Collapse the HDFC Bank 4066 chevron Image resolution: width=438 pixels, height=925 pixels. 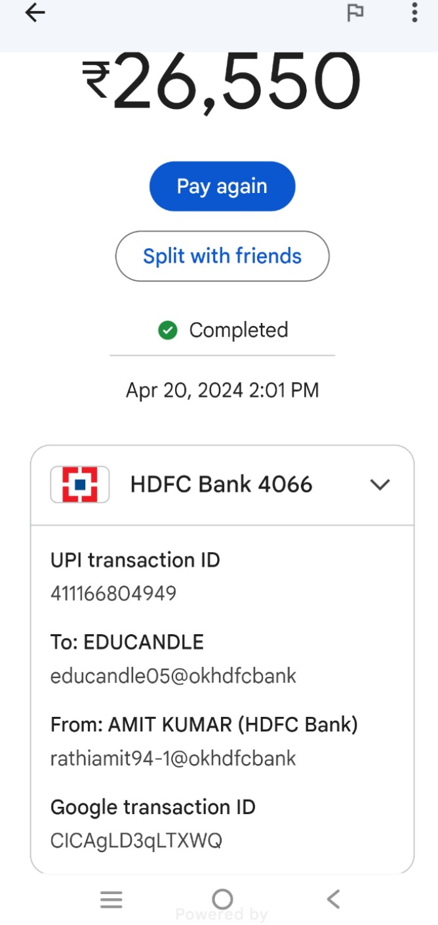click(x=380, y=484)
